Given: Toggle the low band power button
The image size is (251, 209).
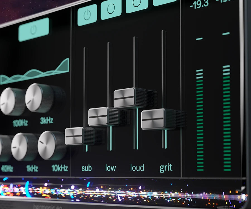Looking at the screenshot, I should pos(111,9).
